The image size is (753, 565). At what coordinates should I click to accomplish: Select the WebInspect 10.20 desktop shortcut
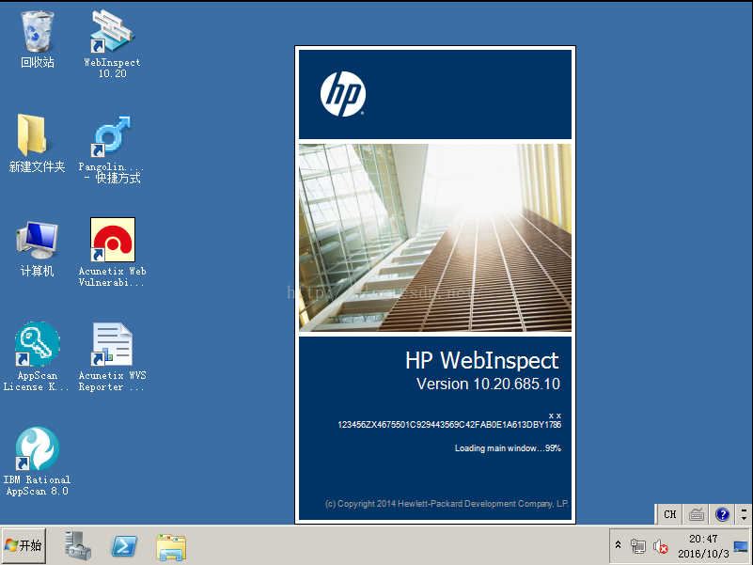click(113, 44)
